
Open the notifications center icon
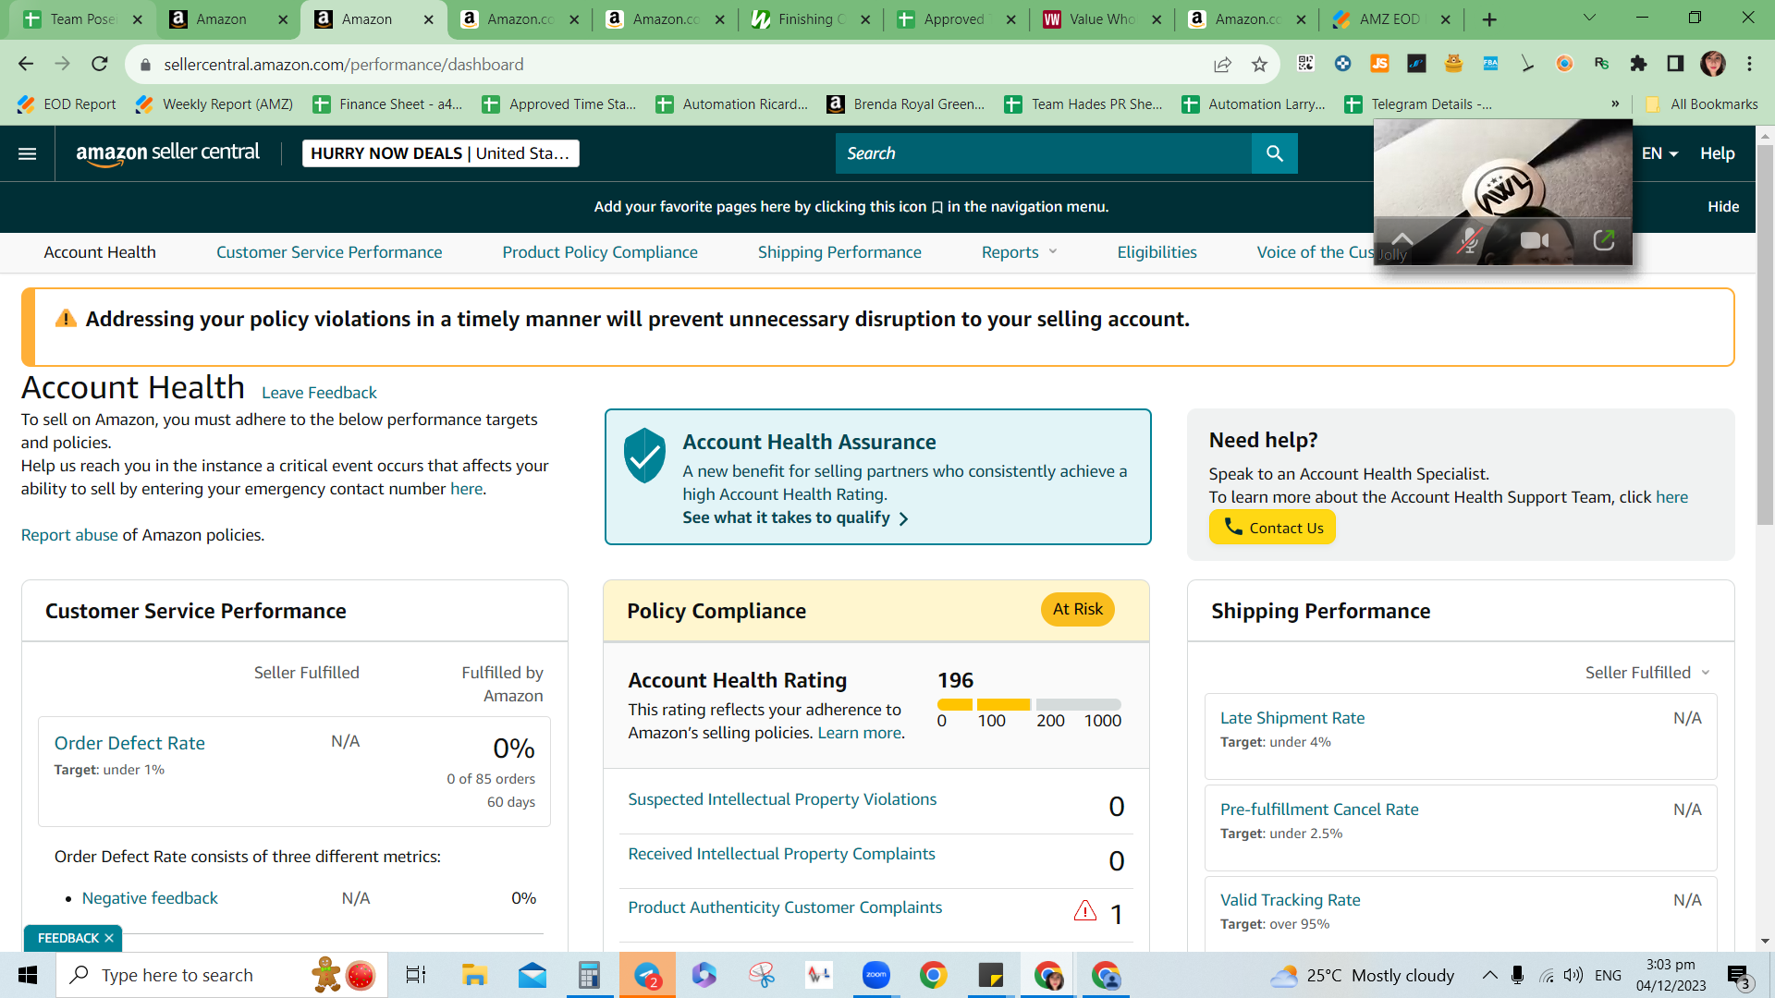1739,976
